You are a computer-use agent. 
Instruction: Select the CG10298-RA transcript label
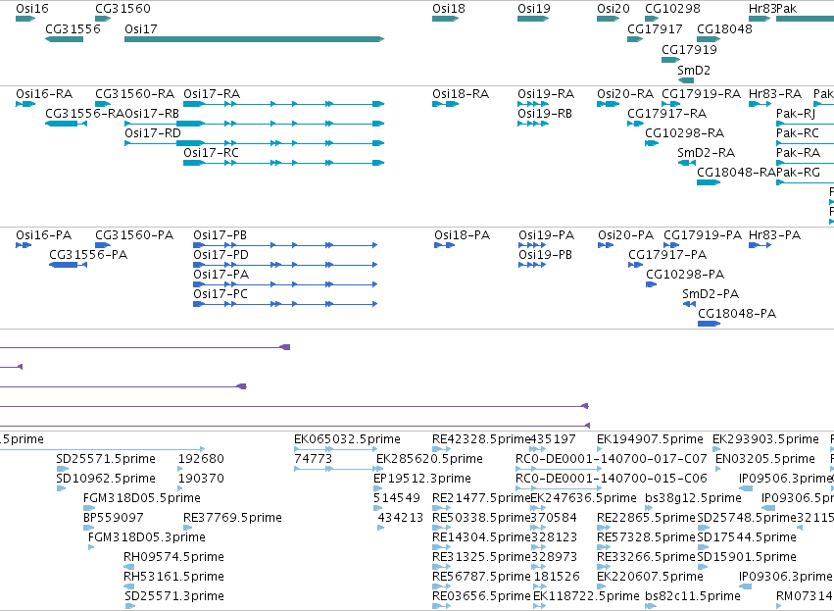point(684,133)
